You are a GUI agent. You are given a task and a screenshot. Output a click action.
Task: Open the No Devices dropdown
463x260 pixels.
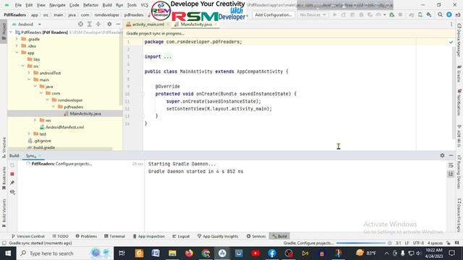(x=313, y=14)
